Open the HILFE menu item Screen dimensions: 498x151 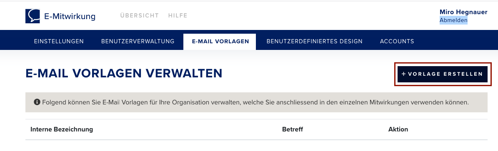click(x=178, y=15)
